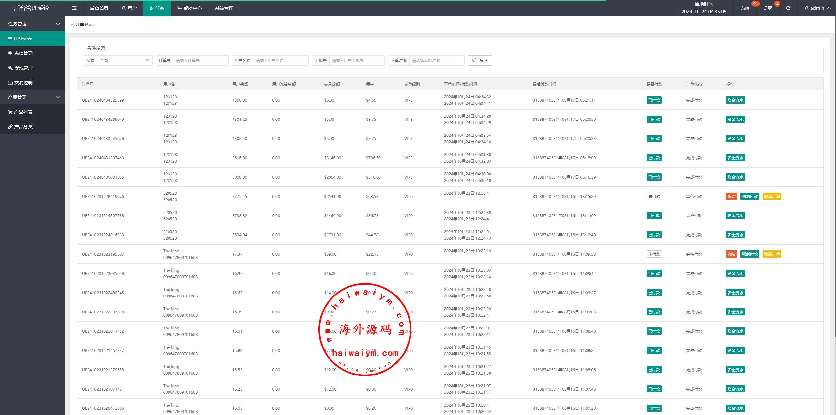
Task: Open 充值管理 in the sidebar
Action: pos(23,53)
